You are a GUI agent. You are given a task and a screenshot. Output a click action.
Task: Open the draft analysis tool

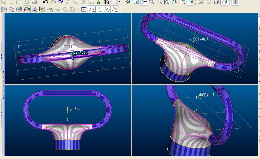tap(34, 10)
